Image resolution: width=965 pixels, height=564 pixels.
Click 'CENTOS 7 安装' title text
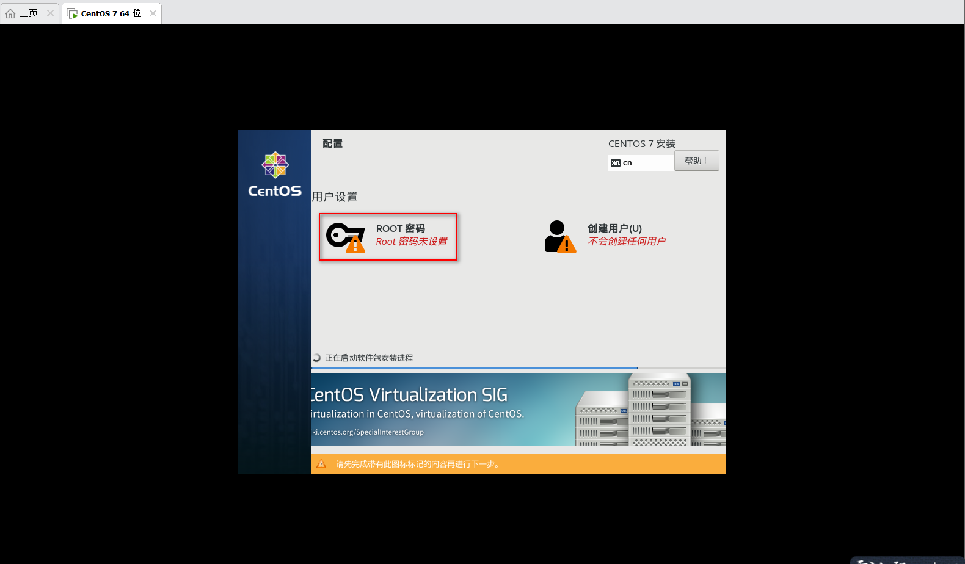click(642, 143)
